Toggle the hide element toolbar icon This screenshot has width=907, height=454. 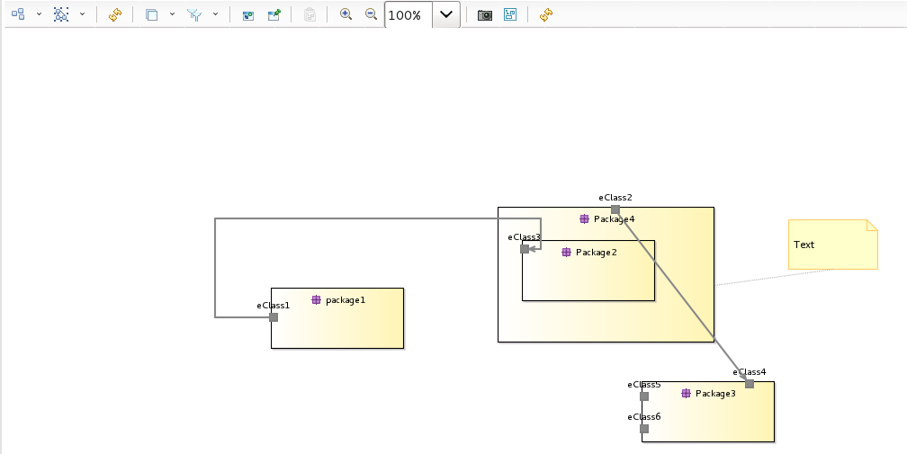pyautogui.click(x=248, y=14)
